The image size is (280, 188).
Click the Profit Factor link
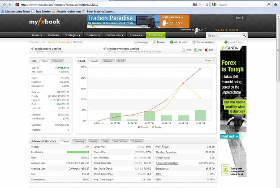[x=163, y=147]
